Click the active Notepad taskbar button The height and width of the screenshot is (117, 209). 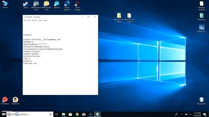pos(97,114)
